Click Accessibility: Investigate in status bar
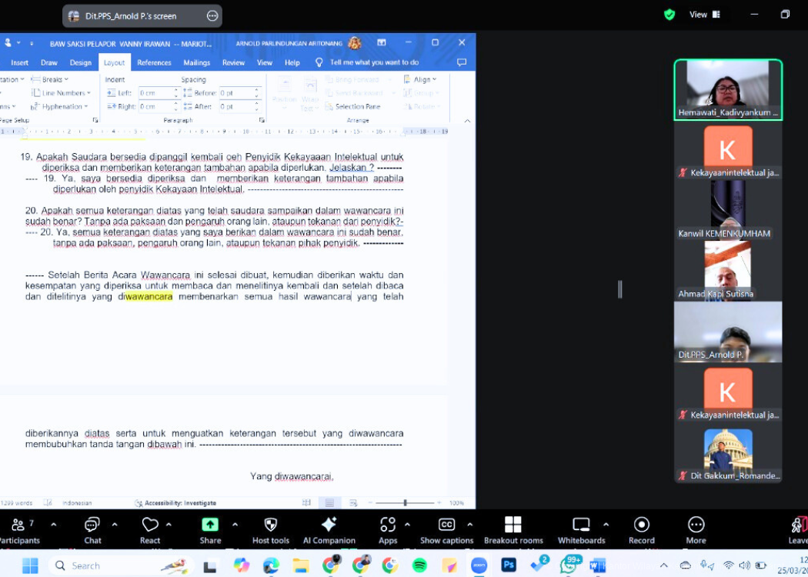The width and height of the screenshot is (808, 577). tap(175, 503)
